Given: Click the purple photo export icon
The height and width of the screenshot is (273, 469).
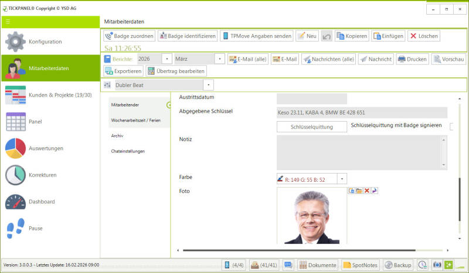Looking at the screenshot, I should 375,191.
